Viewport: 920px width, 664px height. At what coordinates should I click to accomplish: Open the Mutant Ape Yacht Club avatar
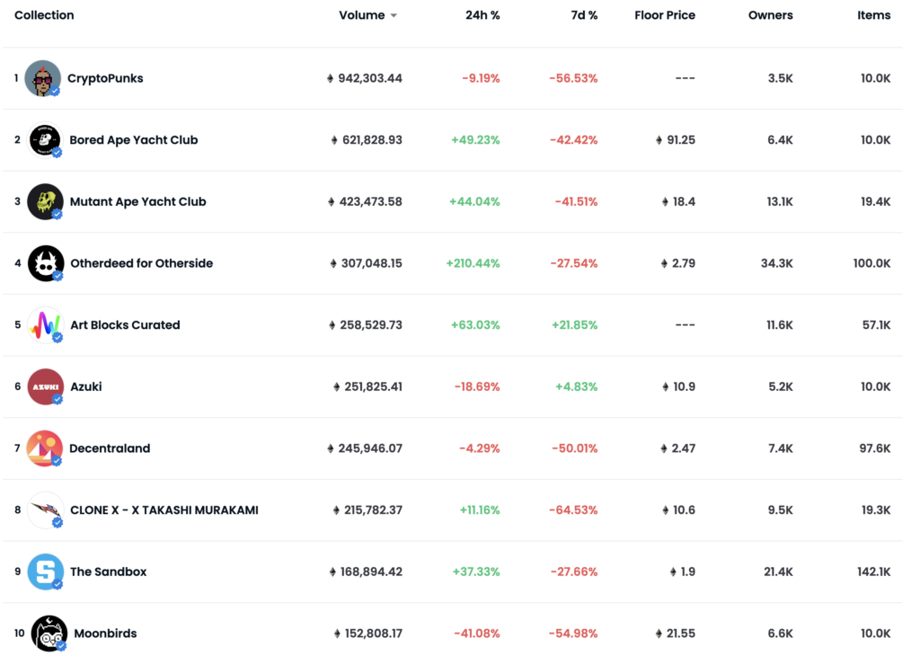(45, 201)
